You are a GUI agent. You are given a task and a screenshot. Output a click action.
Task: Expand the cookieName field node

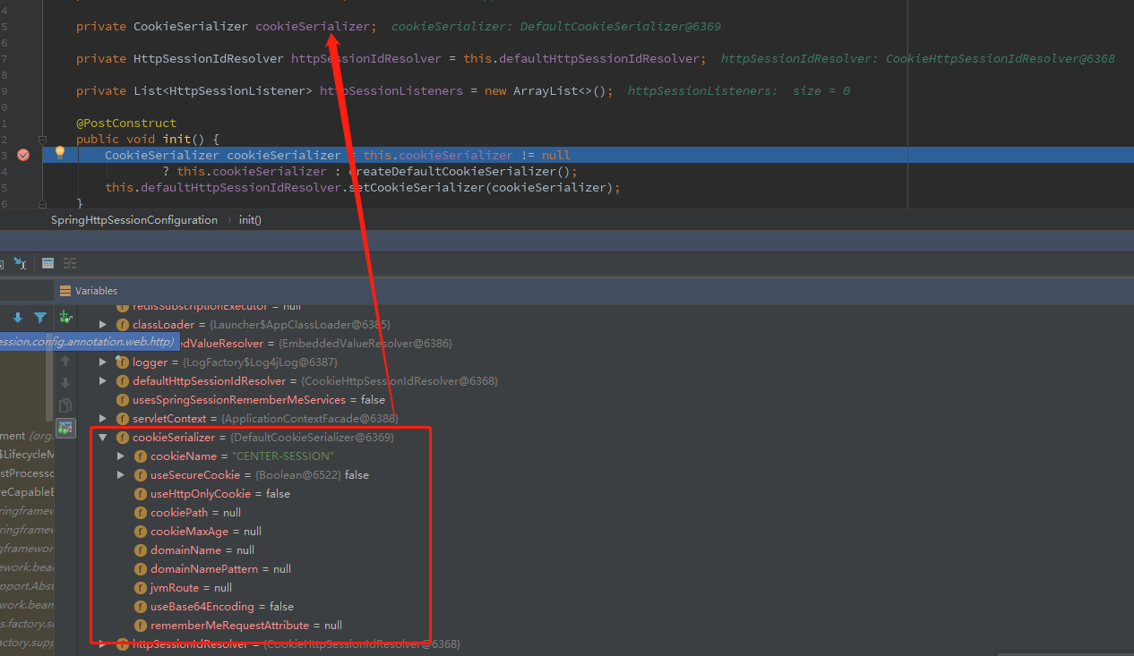pyautogui.click(x=121, y=456)
